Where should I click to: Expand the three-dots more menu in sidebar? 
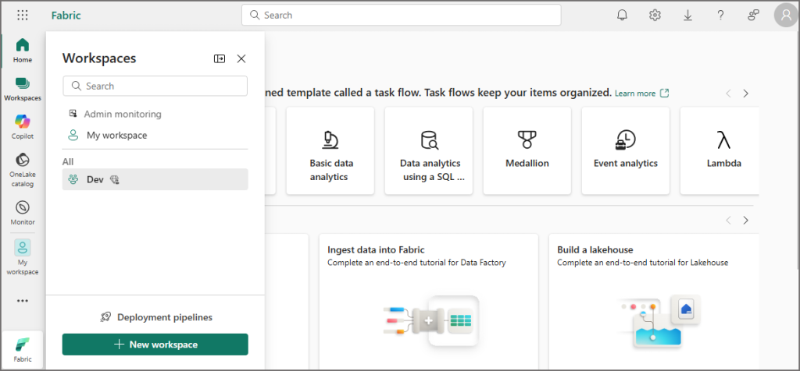pyautogui.click(x=23, y=301)
